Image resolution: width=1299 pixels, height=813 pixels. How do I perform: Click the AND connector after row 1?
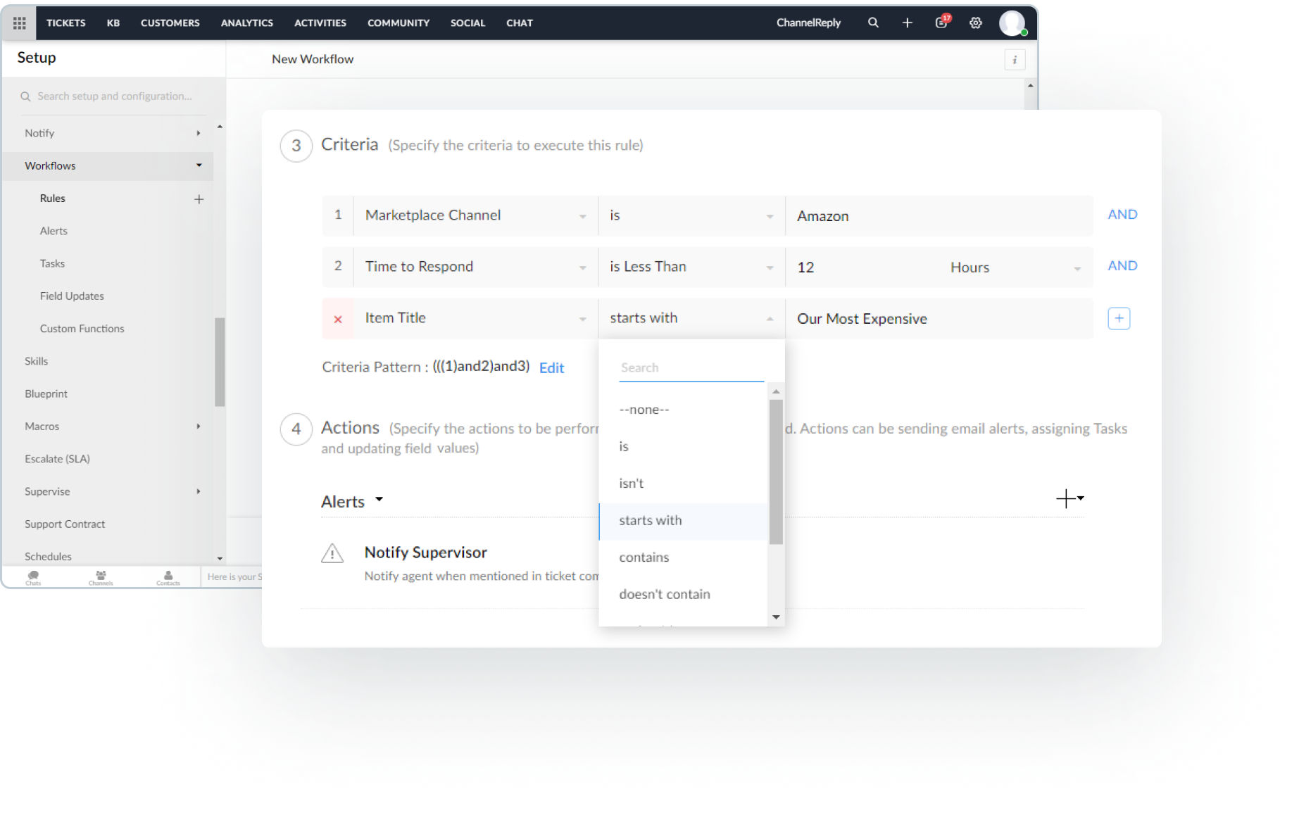(1122, 215)
